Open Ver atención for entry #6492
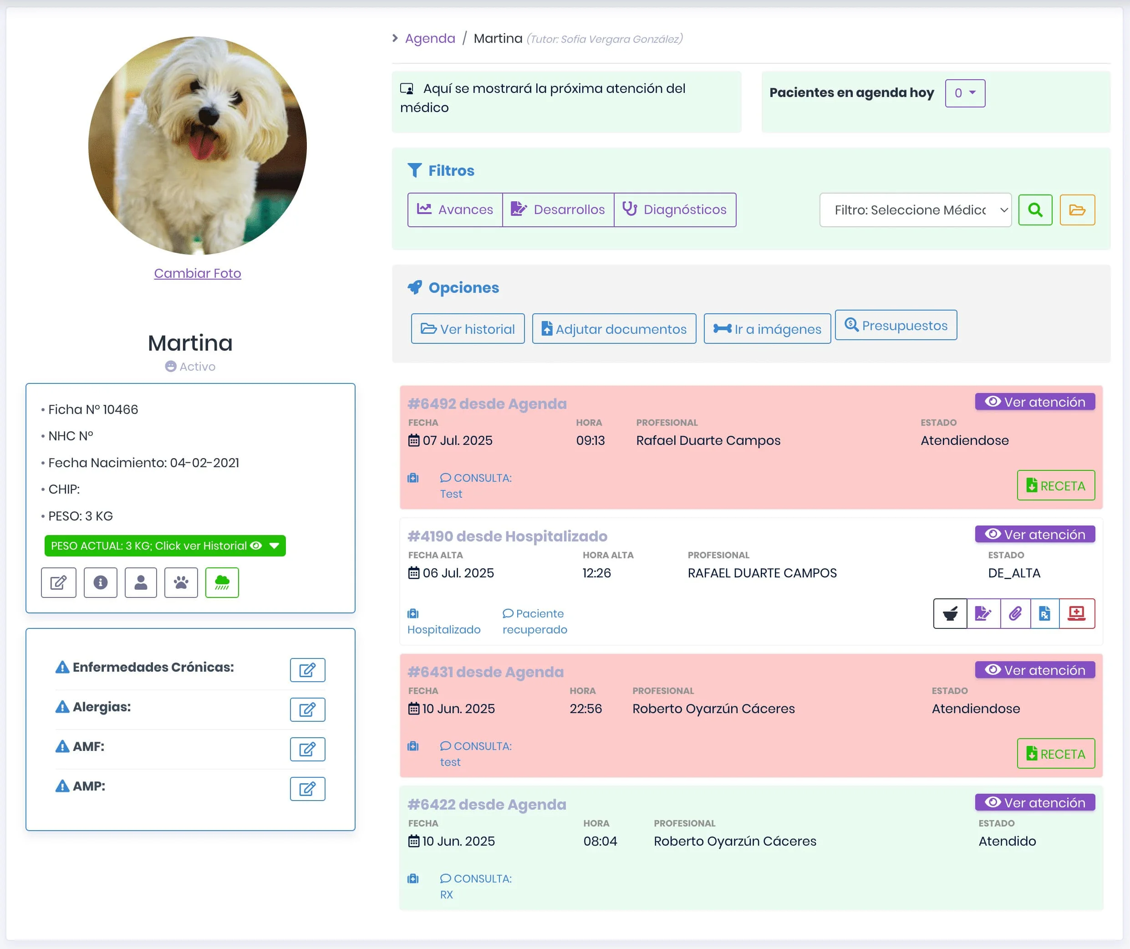This screenshot has width=1130, height=949. (x=1034, y=402)
